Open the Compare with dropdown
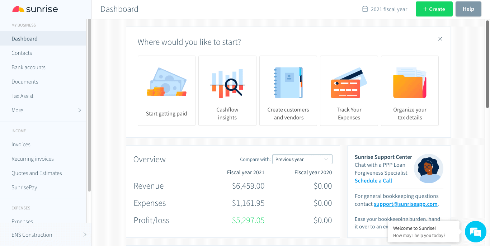The height and width of the screenshot is (246, 490). click(302, 159)
